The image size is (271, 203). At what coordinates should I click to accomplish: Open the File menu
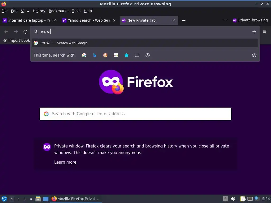[x=4, y=11]
